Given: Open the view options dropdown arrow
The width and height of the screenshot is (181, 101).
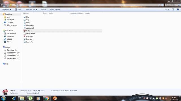Looking at the screenshot, I should pyautogui.click(x=169, y=10).
